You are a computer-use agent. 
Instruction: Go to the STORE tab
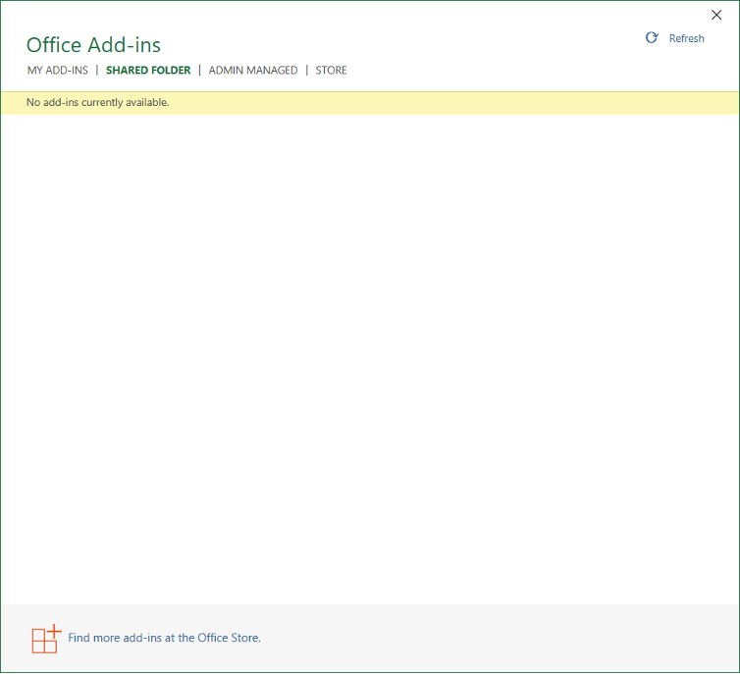coord(331,71)
